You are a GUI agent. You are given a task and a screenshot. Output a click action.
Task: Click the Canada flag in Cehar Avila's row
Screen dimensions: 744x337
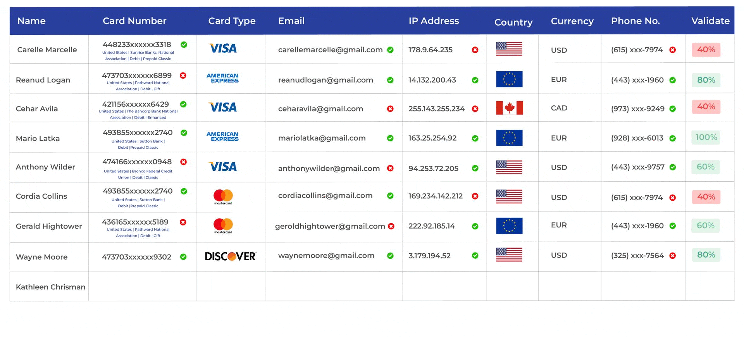point(509,108)
